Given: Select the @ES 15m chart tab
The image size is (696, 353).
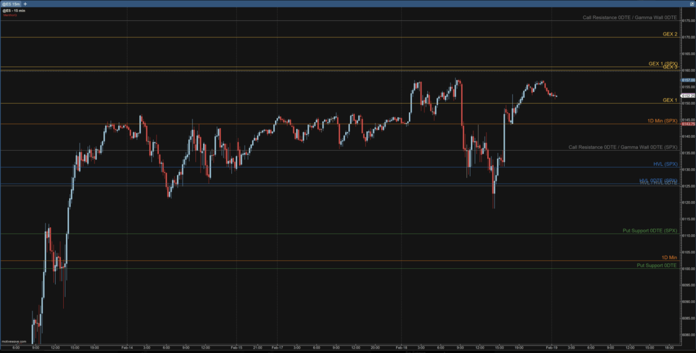Looking at the screenshot, I should point(12,3).
